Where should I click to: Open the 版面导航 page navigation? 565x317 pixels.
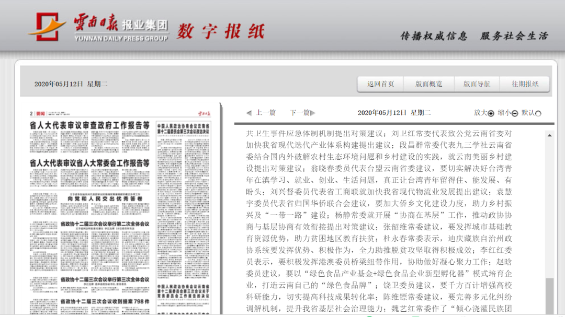pyautogui.click(x=477, y=84)
